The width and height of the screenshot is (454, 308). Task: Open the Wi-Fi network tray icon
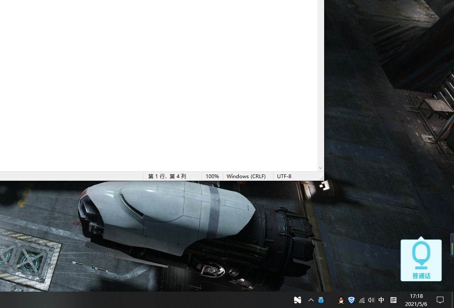click(362, 300)
